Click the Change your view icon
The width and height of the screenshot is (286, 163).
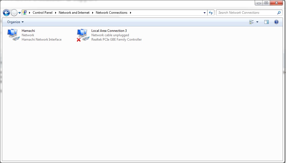[252, 22]
